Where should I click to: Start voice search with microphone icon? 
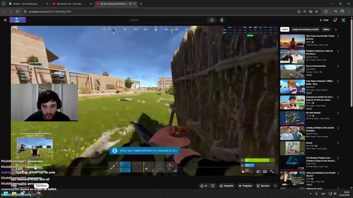(x=221, y=20)
